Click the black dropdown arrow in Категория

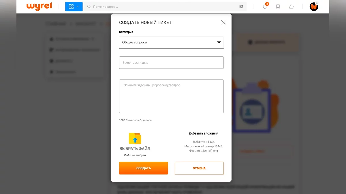pyautogui.click(x=219, y=42)
